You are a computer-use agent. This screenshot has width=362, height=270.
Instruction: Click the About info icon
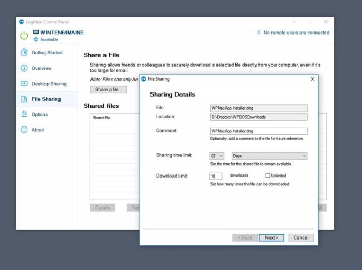pyautogui.click(x=24, y=130)
